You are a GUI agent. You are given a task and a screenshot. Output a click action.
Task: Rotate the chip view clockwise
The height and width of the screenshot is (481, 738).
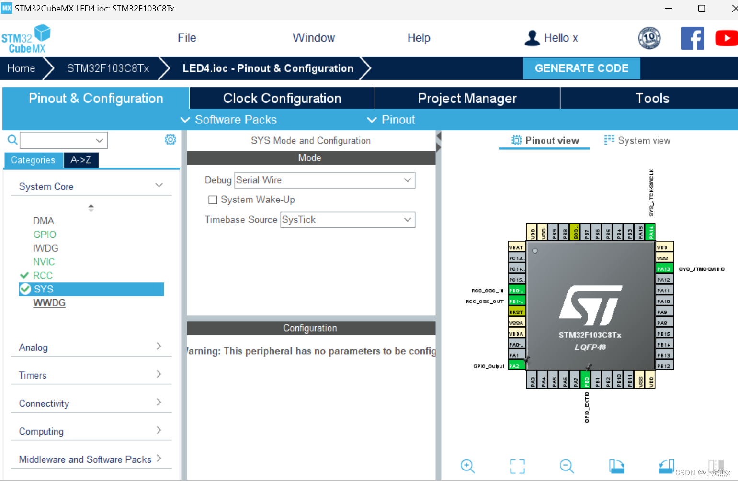click(617, 466)
